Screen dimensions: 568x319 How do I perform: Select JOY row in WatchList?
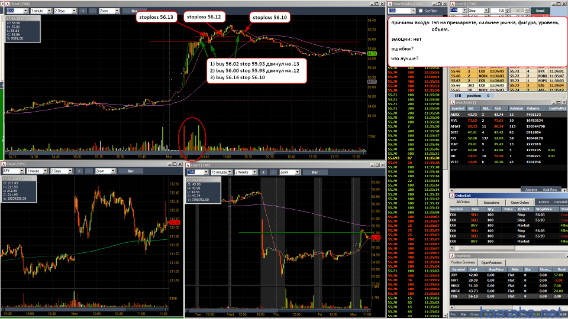tap(509, 150)
